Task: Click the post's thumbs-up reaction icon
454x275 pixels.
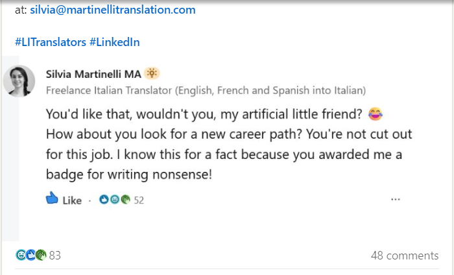Action: click(x=30, y=255)
